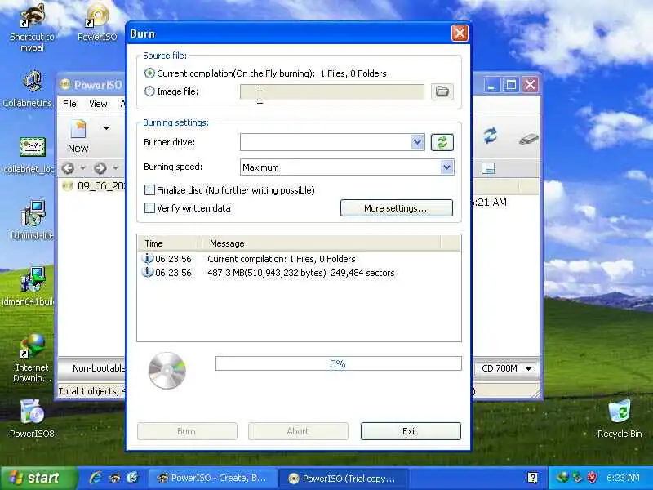The height and width of the screenshot is (490, 653).
Task: Click the Non-bootable status label in PowerISO
Action: click(x=98, y=368)
